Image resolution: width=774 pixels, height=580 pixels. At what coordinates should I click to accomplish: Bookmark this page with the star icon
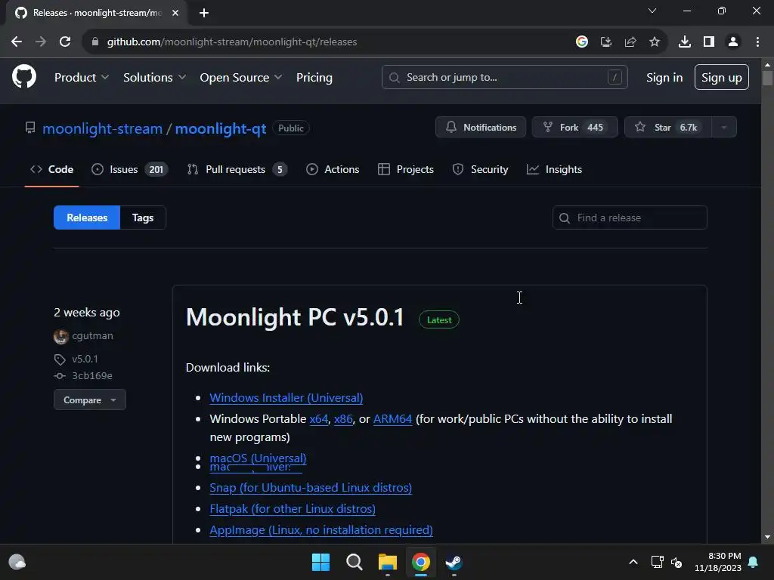[655, 42]
